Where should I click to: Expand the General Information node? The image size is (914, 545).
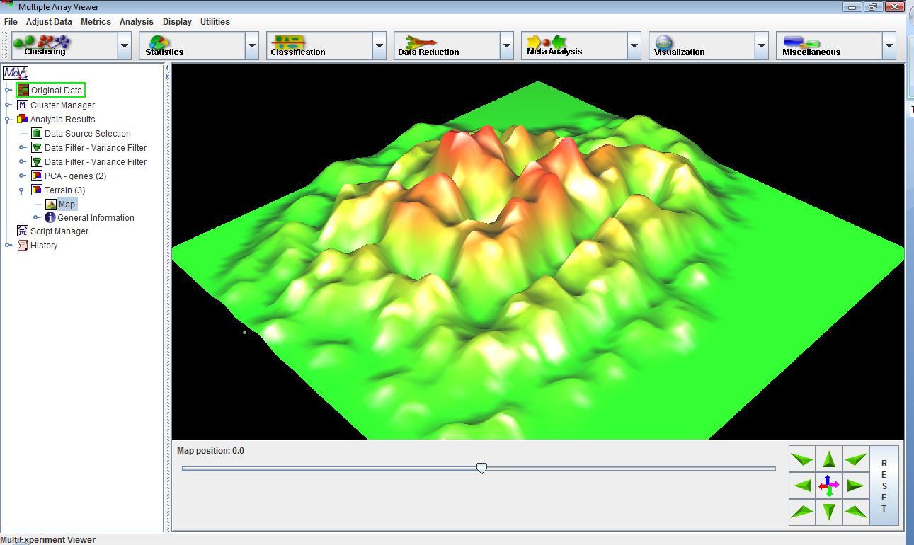point(37,218)
